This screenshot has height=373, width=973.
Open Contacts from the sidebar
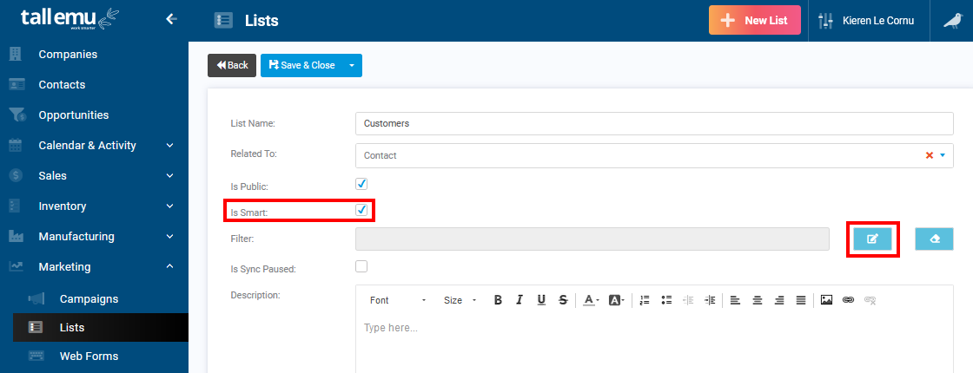pyautogui.click(x=62, y=84)
